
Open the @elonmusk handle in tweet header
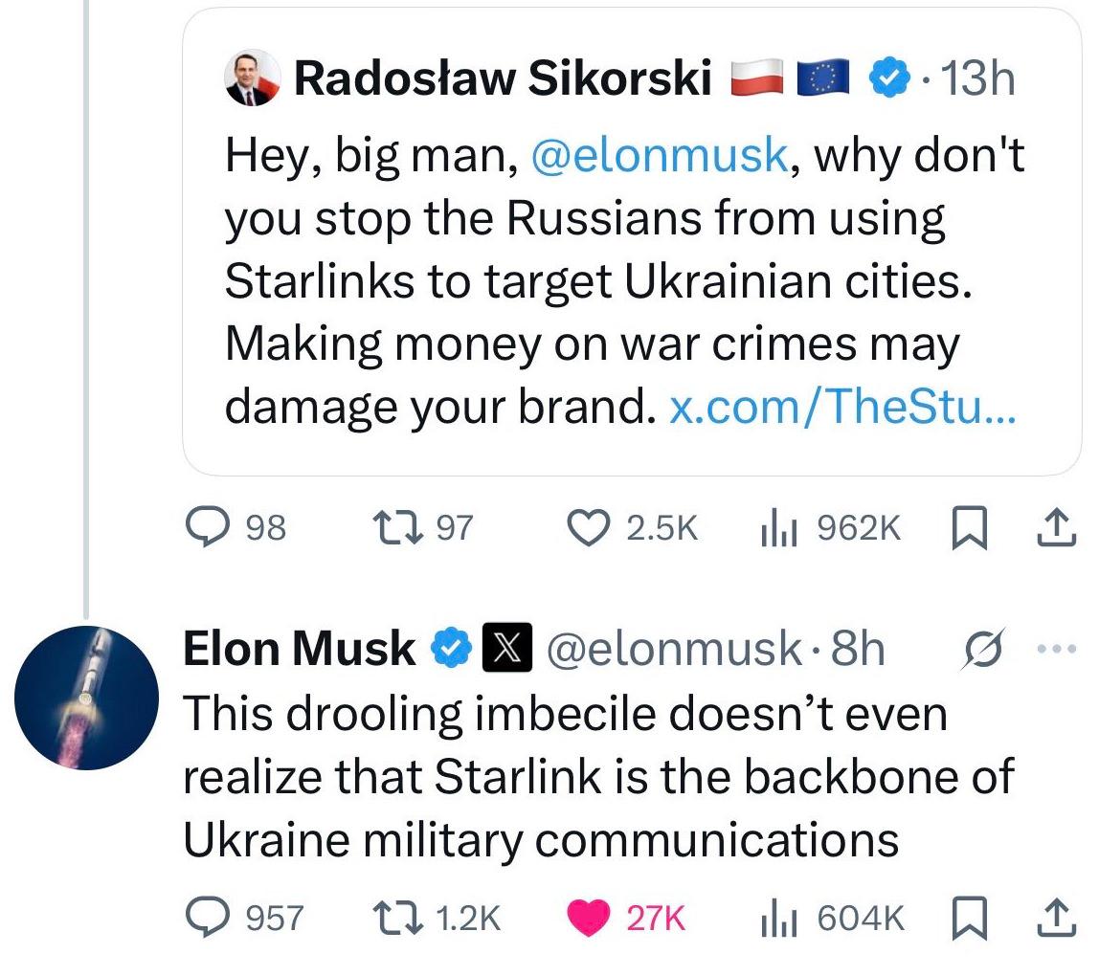[x=674, y=649]
